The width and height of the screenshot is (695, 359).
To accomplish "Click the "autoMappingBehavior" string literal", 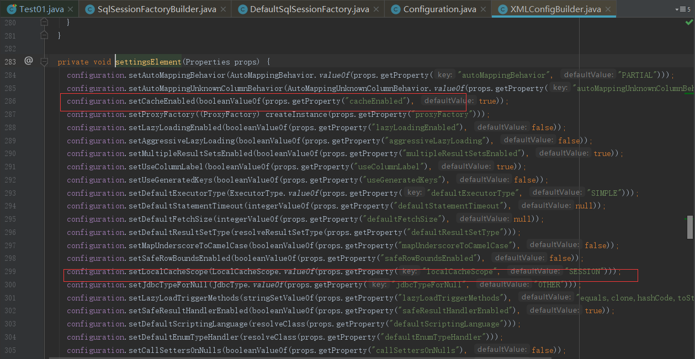I will (x=505, y=75).
